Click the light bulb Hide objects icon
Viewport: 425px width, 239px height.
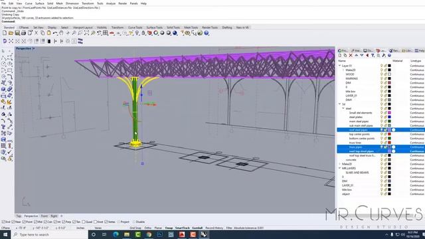point(137,33)
